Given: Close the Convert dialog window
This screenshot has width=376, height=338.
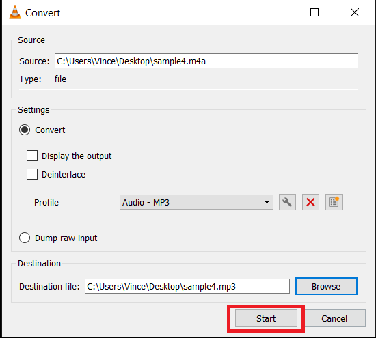Looking at the screenshot, I should click(355, 12).
